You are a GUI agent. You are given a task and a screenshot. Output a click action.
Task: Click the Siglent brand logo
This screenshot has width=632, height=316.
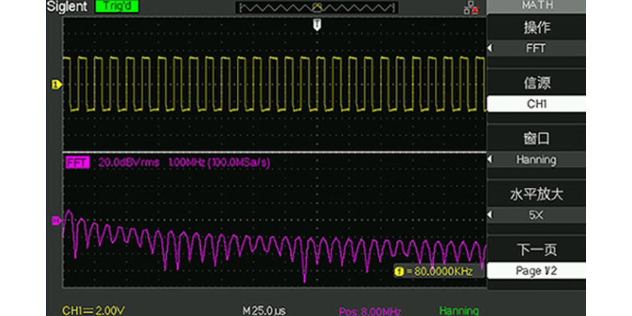(x=65, y=7)
